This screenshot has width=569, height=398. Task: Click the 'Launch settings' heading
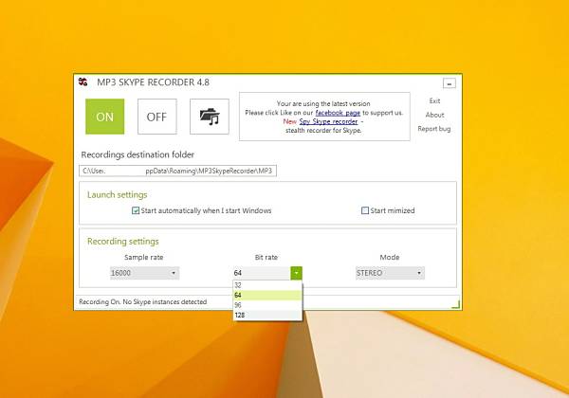118,194
